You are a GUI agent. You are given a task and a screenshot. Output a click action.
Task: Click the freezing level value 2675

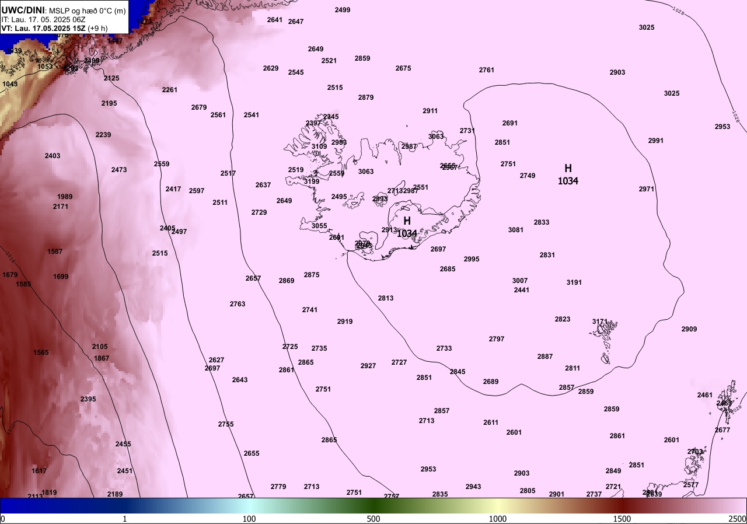(x=403, y=68)
